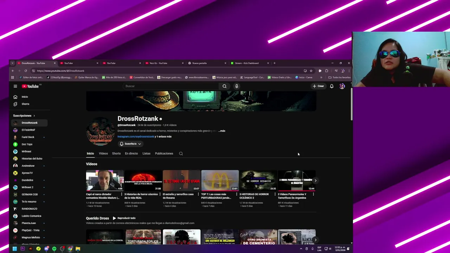This screenshot has width=450, height=253.
Task: Open the 3 Historias de horror cósmico thumbnail
Action: pyautogui.click(x=143, y=181)
